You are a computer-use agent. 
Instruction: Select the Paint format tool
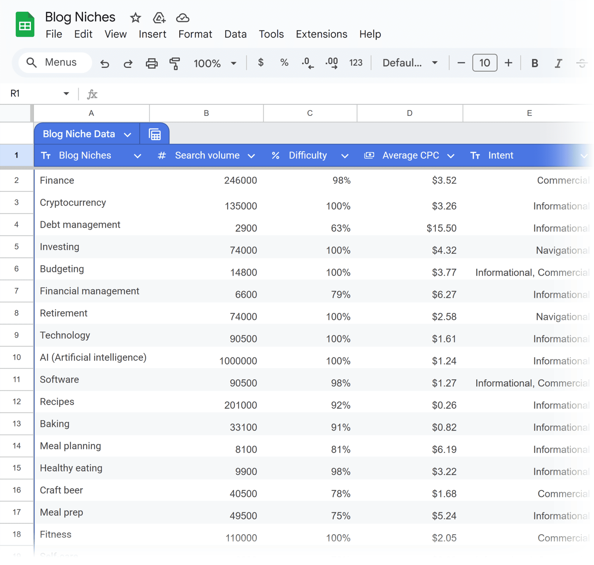click(174, 63)
